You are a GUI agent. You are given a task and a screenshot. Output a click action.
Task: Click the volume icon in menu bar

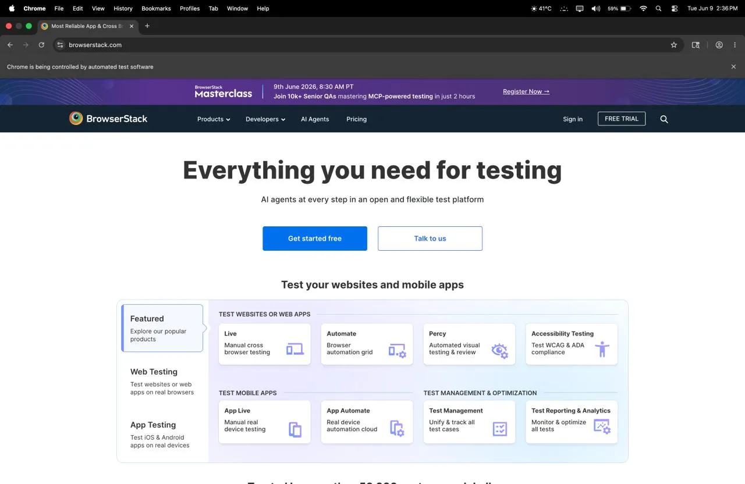pyautogui.click(x=596, y=9)
